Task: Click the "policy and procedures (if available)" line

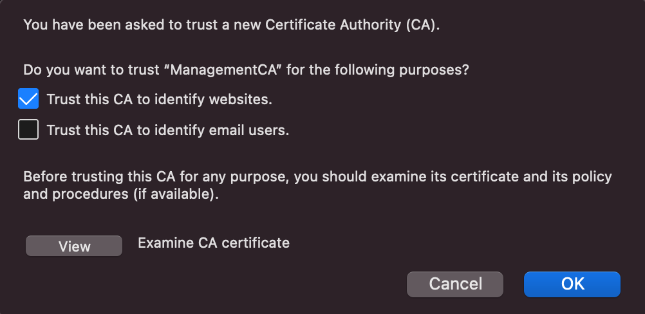Action: pos(121,194)
